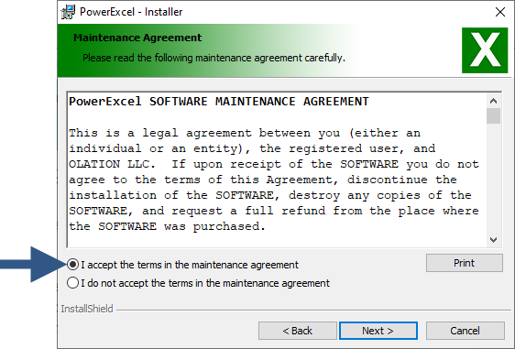The height and width of the screenshot is (349, 515).
Task: Select the accept terms radio button
Action: pyautogui.click(x=72, y=265)
